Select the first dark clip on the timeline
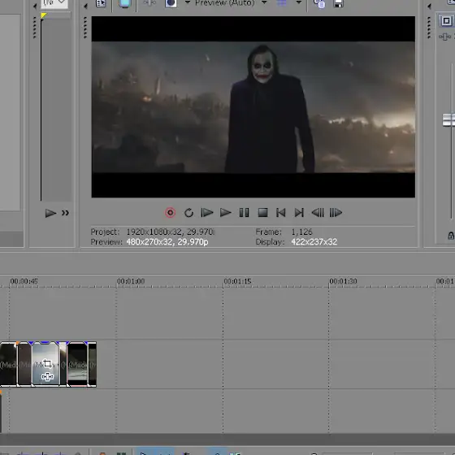 coord(8,365)
